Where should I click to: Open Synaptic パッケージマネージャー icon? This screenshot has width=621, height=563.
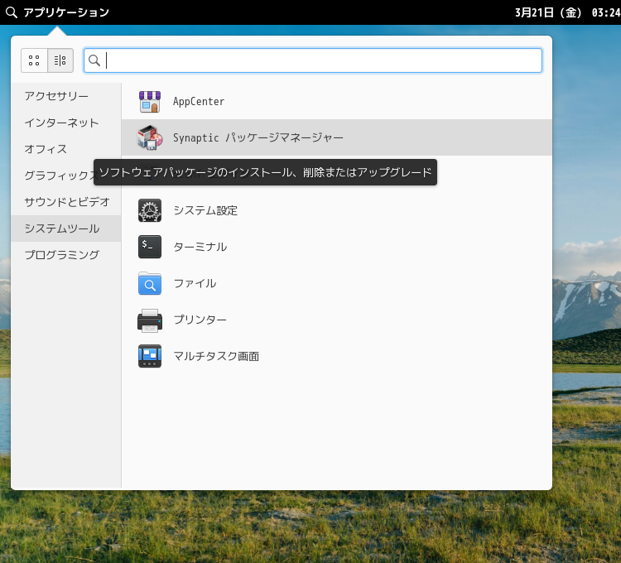[150, 137]
